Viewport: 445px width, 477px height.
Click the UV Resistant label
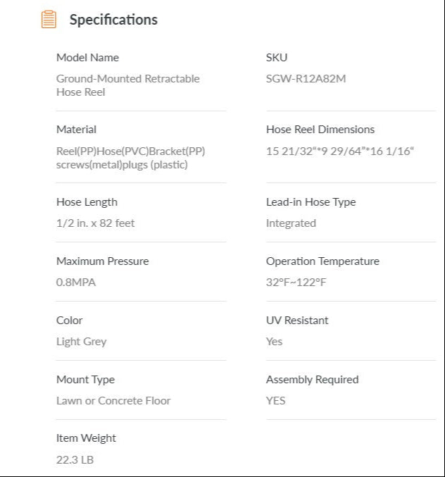(x=297, y=321)
